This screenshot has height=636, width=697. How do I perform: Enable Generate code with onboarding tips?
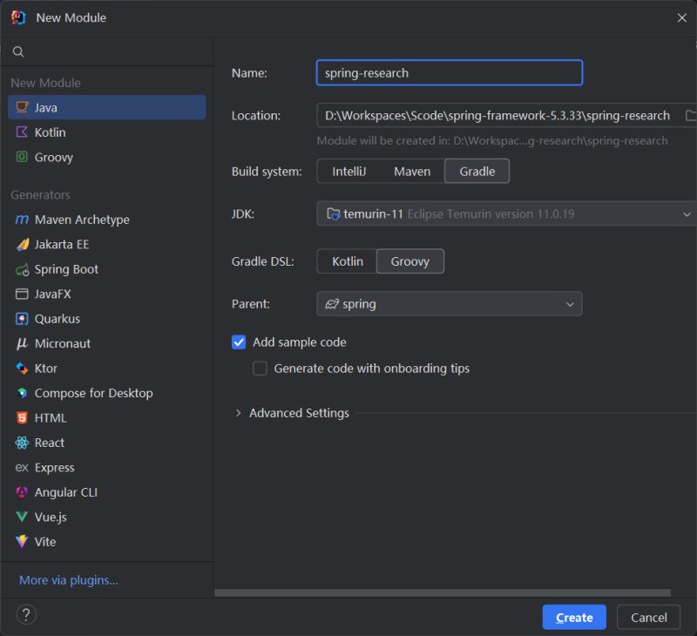[260, 369]
